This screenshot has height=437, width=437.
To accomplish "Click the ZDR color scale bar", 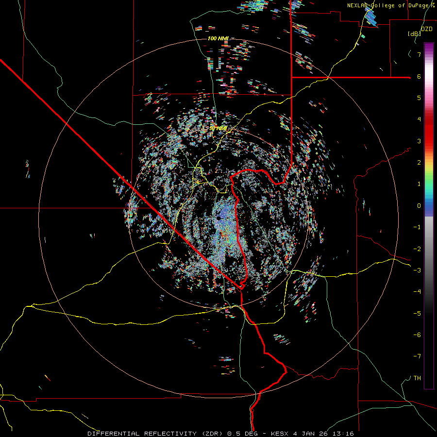I will 429,216.
